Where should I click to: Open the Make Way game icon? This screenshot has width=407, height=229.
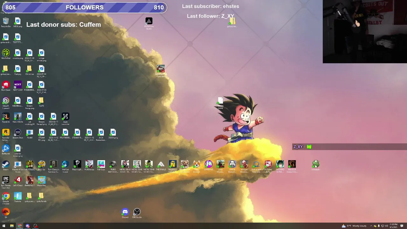[41, 181]
